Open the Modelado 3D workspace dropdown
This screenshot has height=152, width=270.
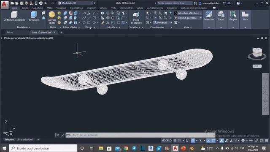point(76,3)
